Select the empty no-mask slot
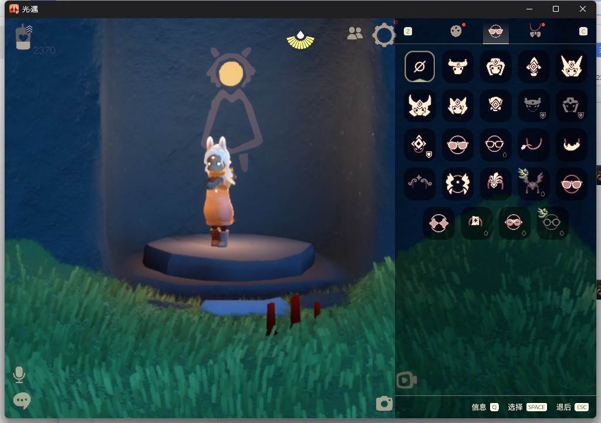This screenshot has height=423, width=601. [x=419, y=66]
